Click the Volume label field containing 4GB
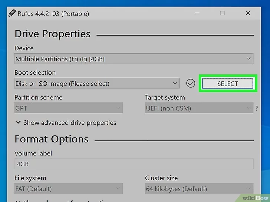The width and height of the screenshot is (270, 202). (134, 164)
